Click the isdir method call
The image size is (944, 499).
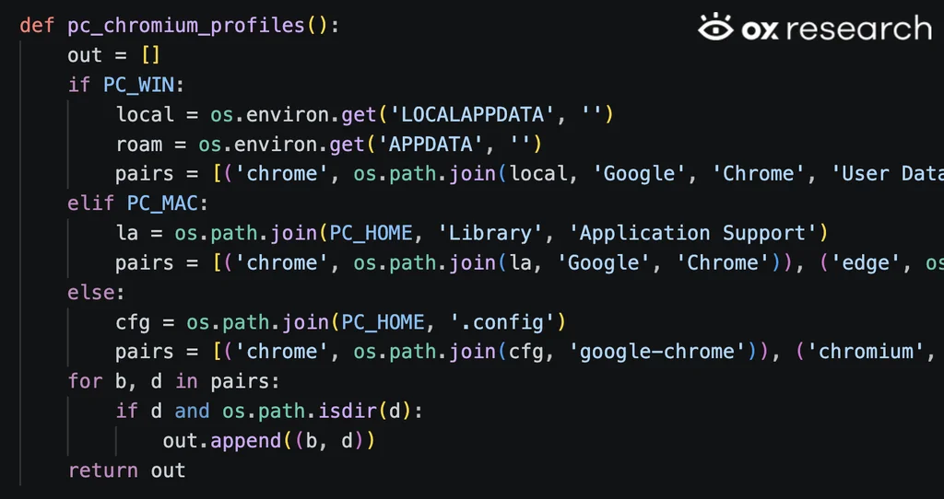tap(348, 412)
